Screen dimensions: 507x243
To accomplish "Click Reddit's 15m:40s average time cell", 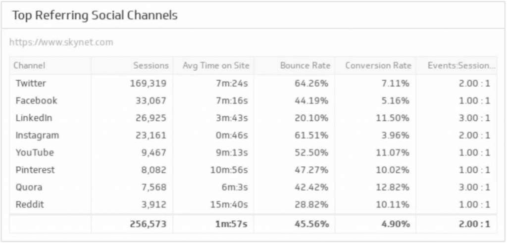I will [x=229, y=204].
